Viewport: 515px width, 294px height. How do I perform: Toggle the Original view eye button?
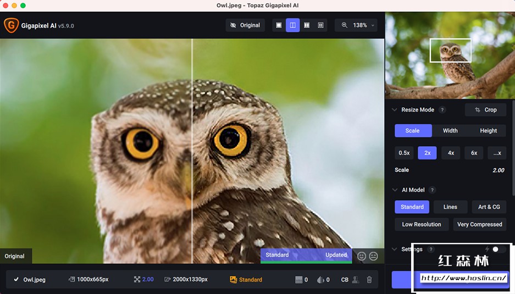(x=245, y=25)
